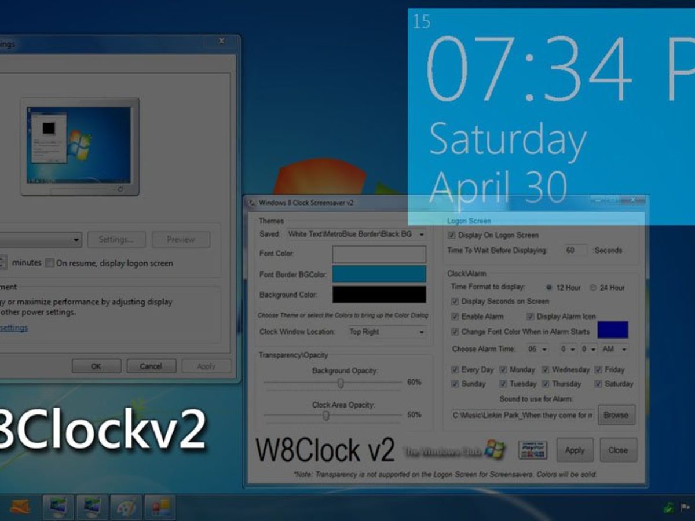Uncheck the Friday checkbox
Screen dimensions: 695x521
tap(598, 369)
